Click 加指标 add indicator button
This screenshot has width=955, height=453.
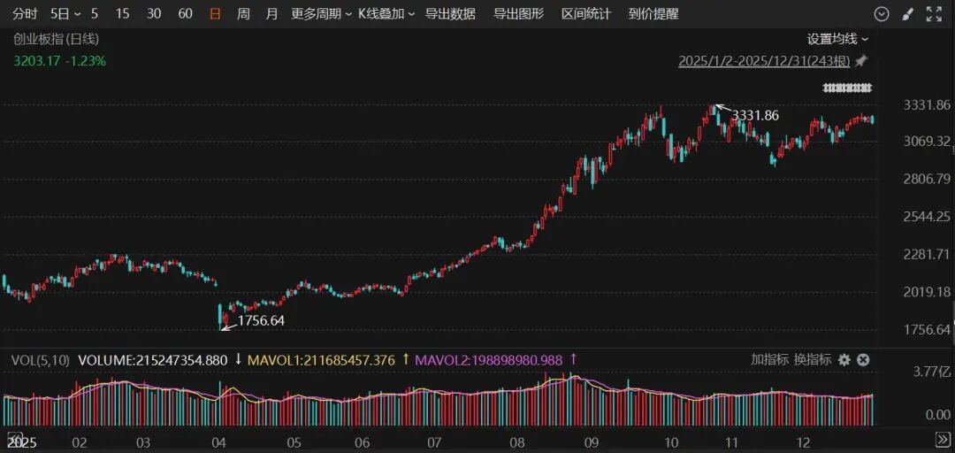coord(769,359)
